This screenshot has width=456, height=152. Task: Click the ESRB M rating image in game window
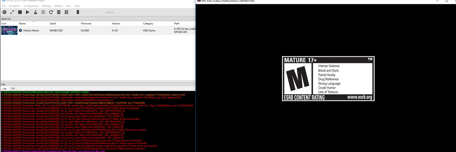(328, 79)
